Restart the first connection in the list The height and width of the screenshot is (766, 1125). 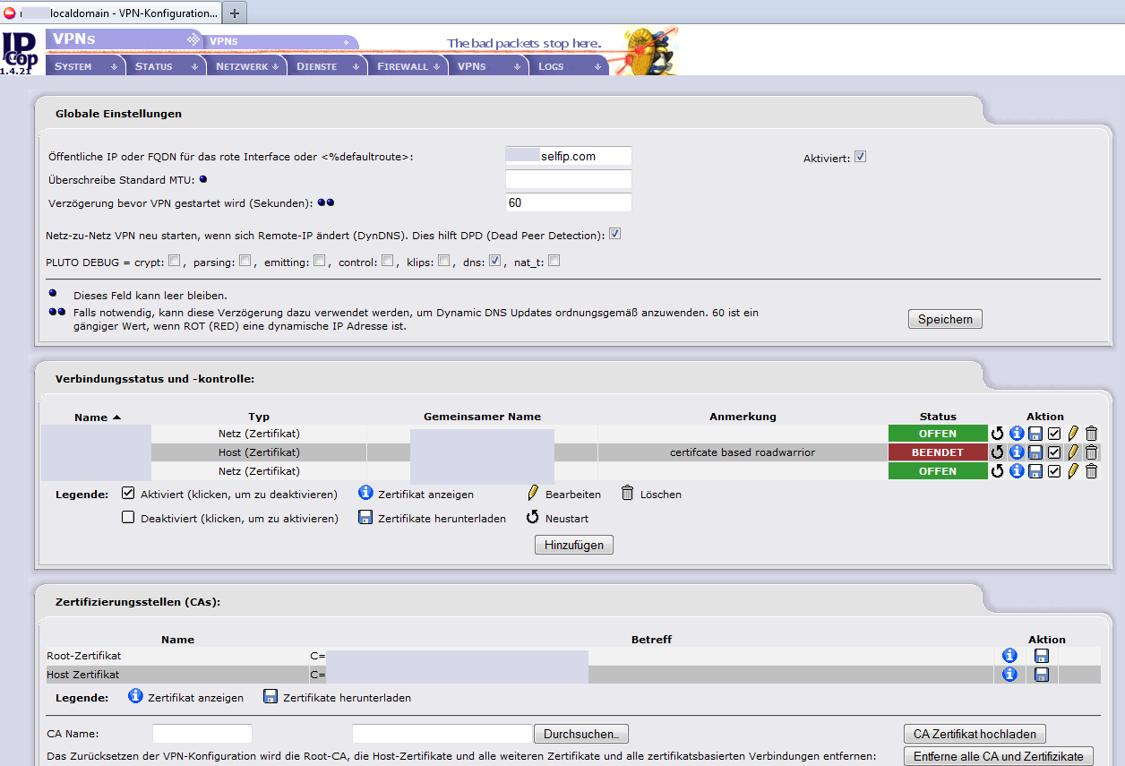(x=997, y=434)
